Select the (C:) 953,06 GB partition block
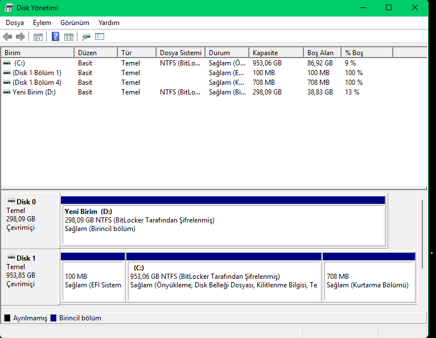Viewport: 436px width, 338px height. tap(224, 277)
